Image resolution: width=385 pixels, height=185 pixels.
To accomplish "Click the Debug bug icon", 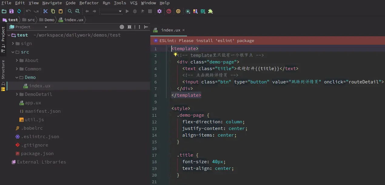I will (135, 11).
